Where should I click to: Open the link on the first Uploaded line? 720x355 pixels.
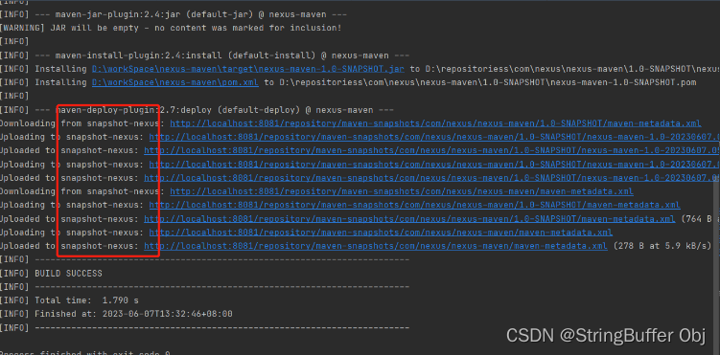point(431,150)
